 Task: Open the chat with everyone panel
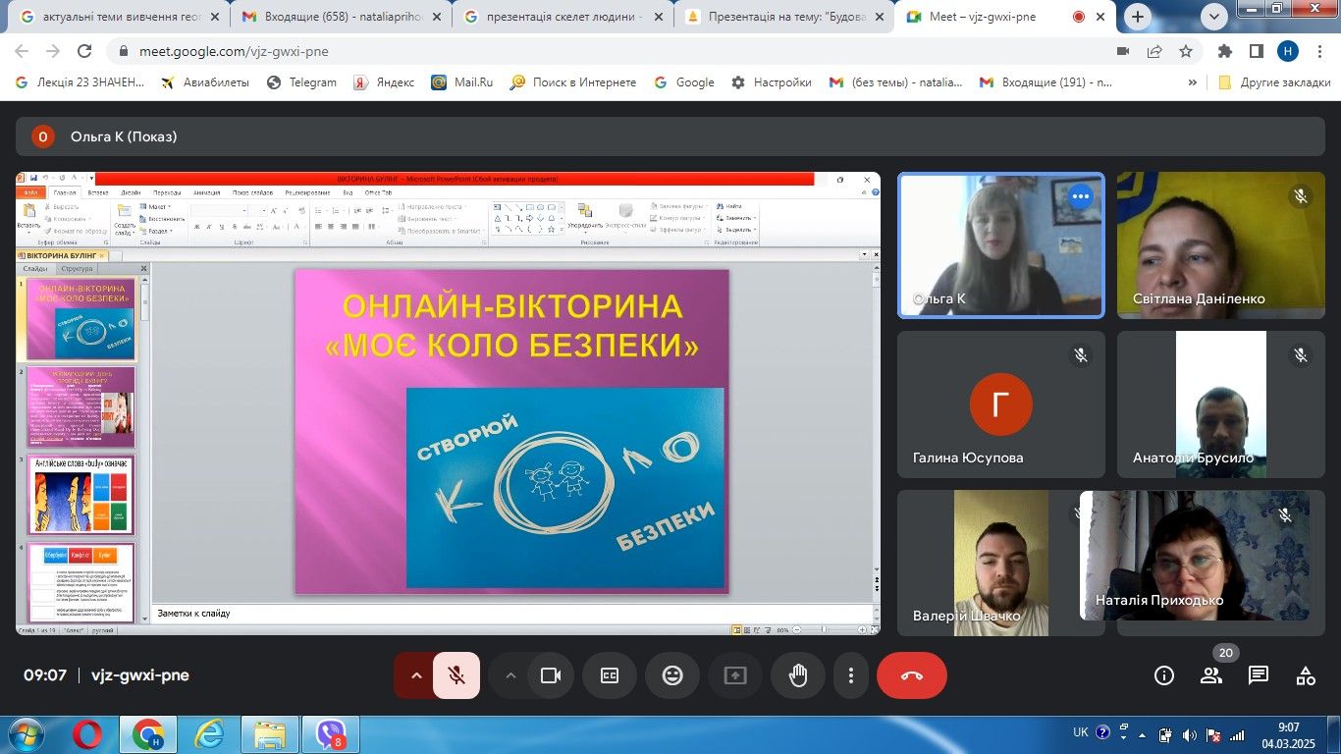(1259, 675)
